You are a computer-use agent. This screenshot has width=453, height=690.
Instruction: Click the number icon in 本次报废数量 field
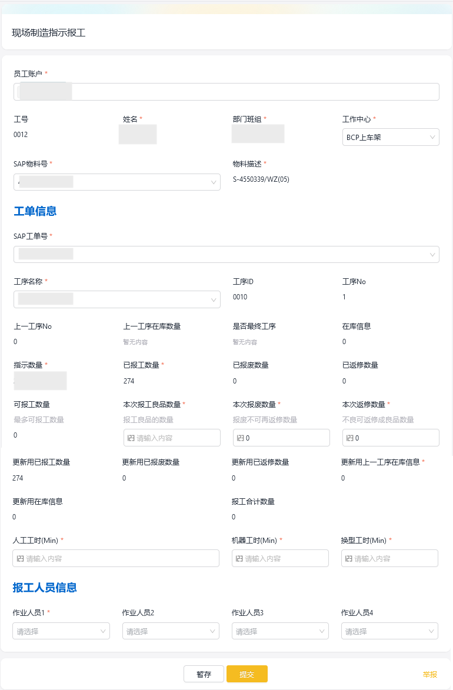(241, 438)
